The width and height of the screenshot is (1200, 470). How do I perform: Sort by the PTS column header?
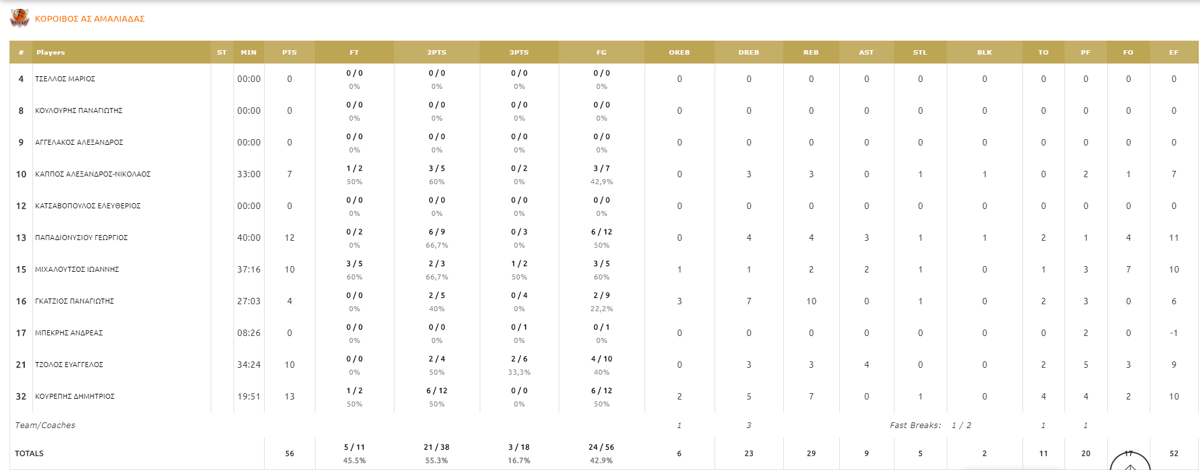tap(290, 53)
